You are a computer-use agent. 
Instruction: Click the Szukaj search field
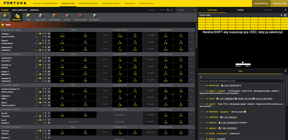185,10
